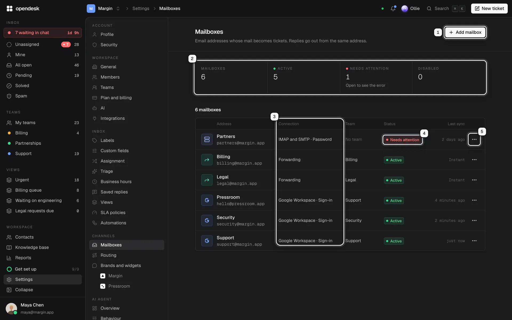This screenshot has width=512, height=320.
Task: Collapse the left sidebar
Action: 43,290
